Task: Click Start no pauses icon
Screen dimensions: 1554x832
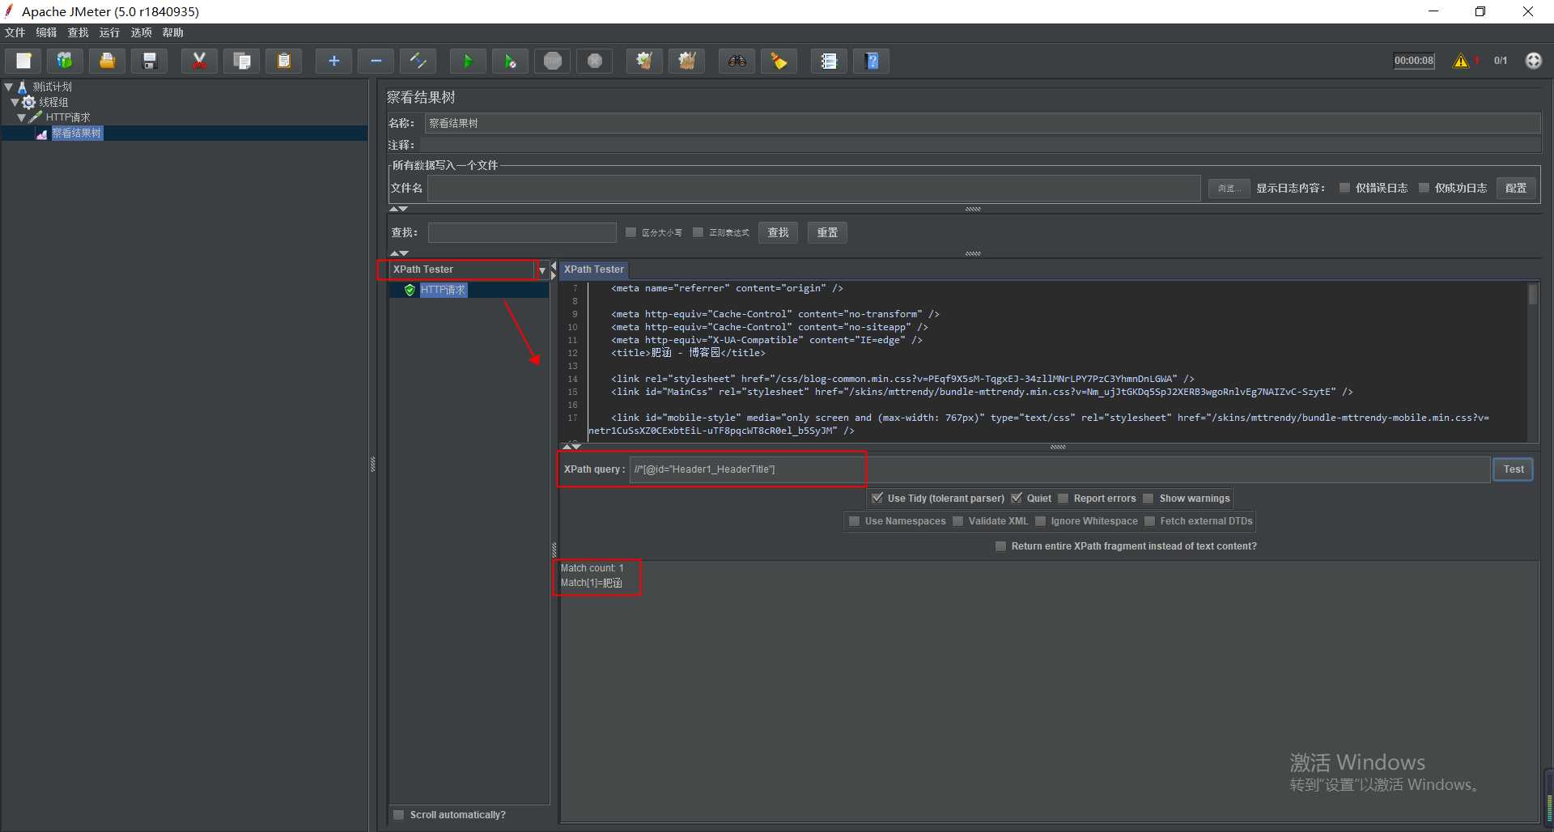Action: pos(510,61)
